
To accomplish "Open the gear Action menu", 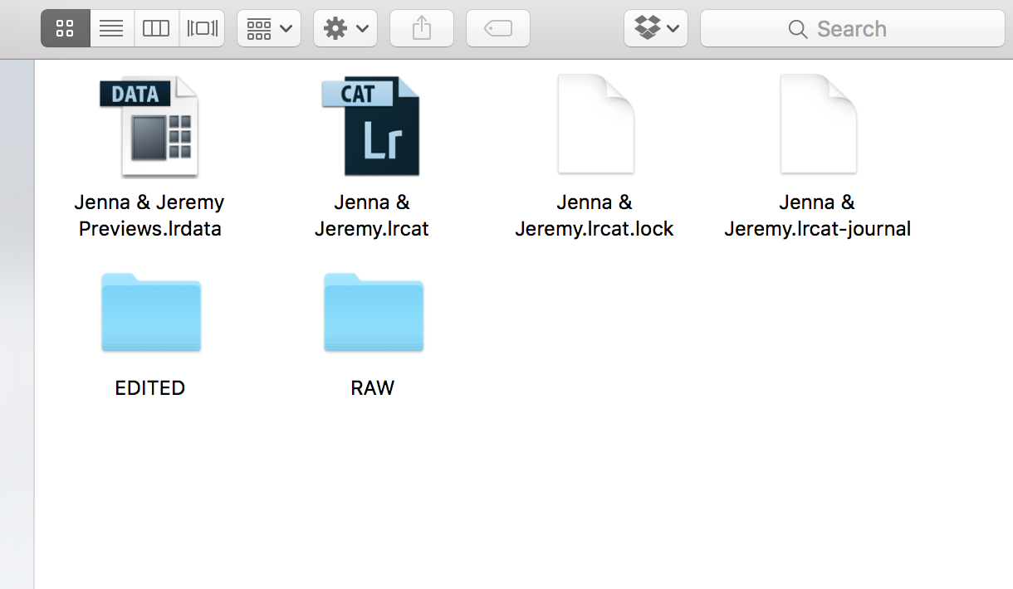I will coord(345,28).
